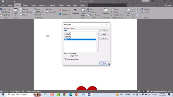Click the Icons button in the ribbon
Viewport: 173px width, 97px height.
(x=37, y=9)
